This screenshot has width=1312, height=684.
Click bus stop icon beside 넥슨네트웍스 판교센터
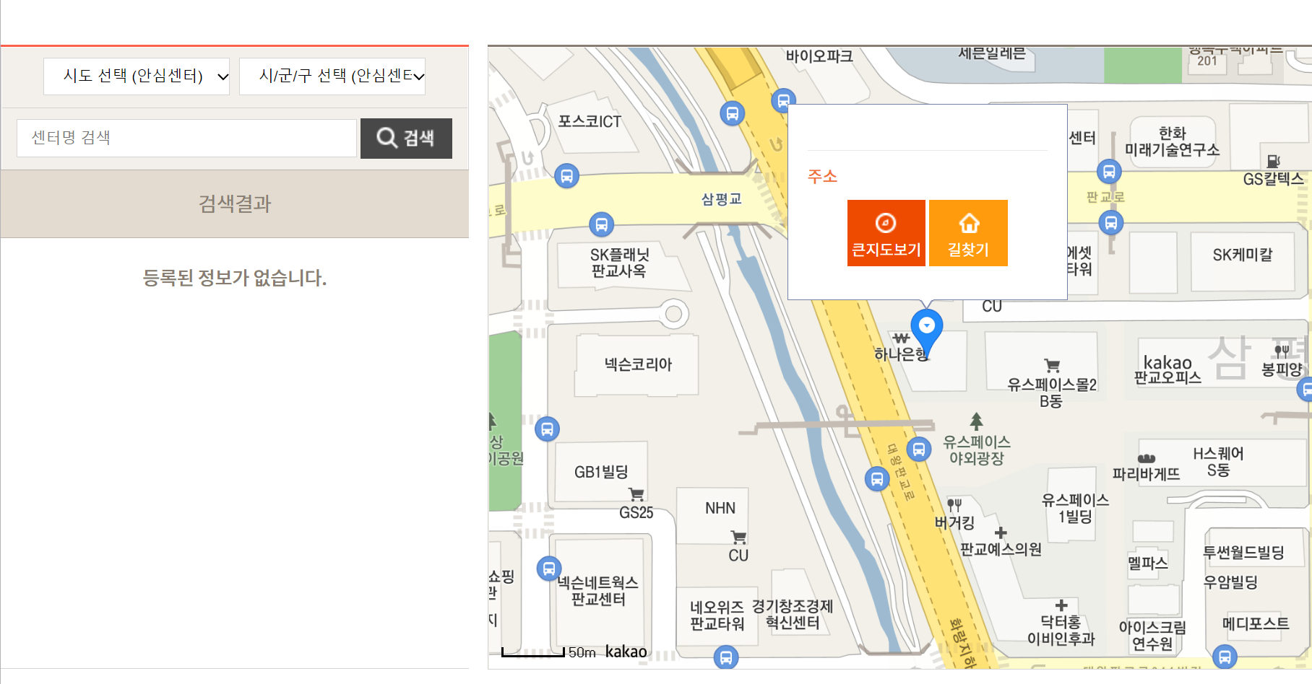(x=549, y=569)
